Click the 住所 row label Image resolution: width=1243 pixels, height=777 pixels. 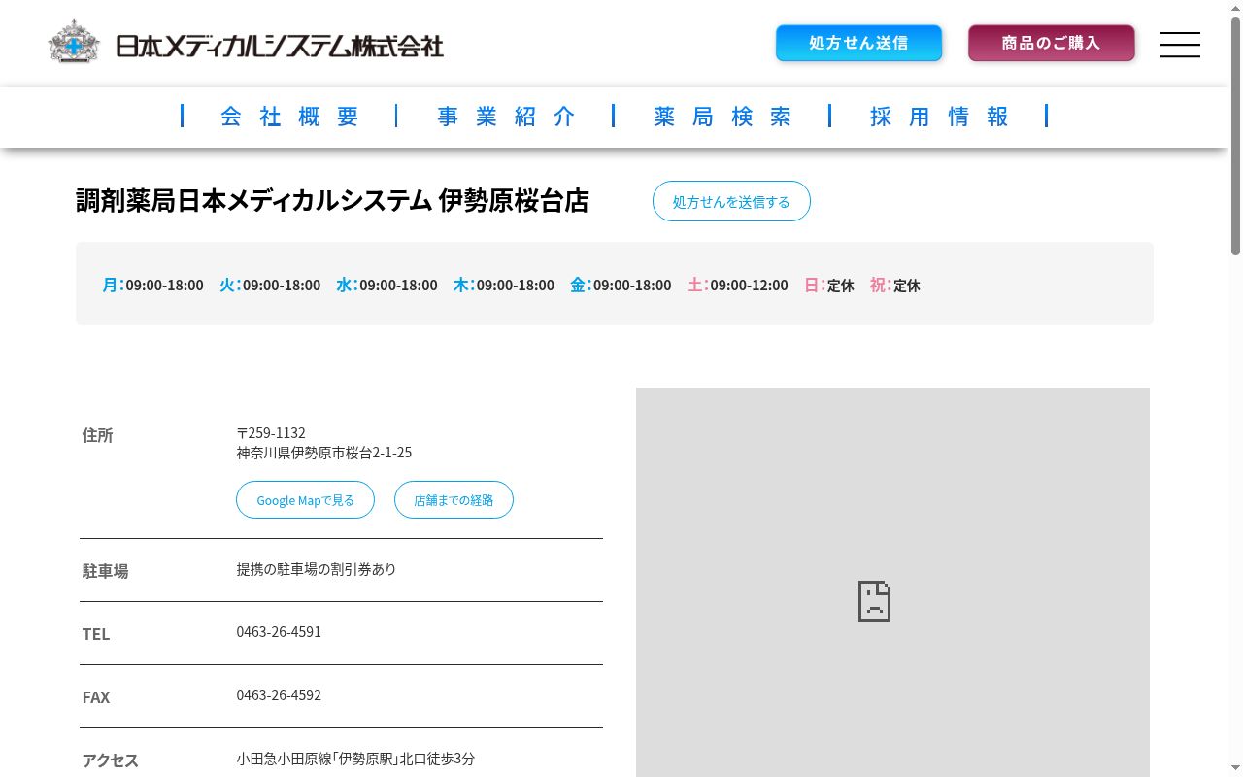pos(98,435)
